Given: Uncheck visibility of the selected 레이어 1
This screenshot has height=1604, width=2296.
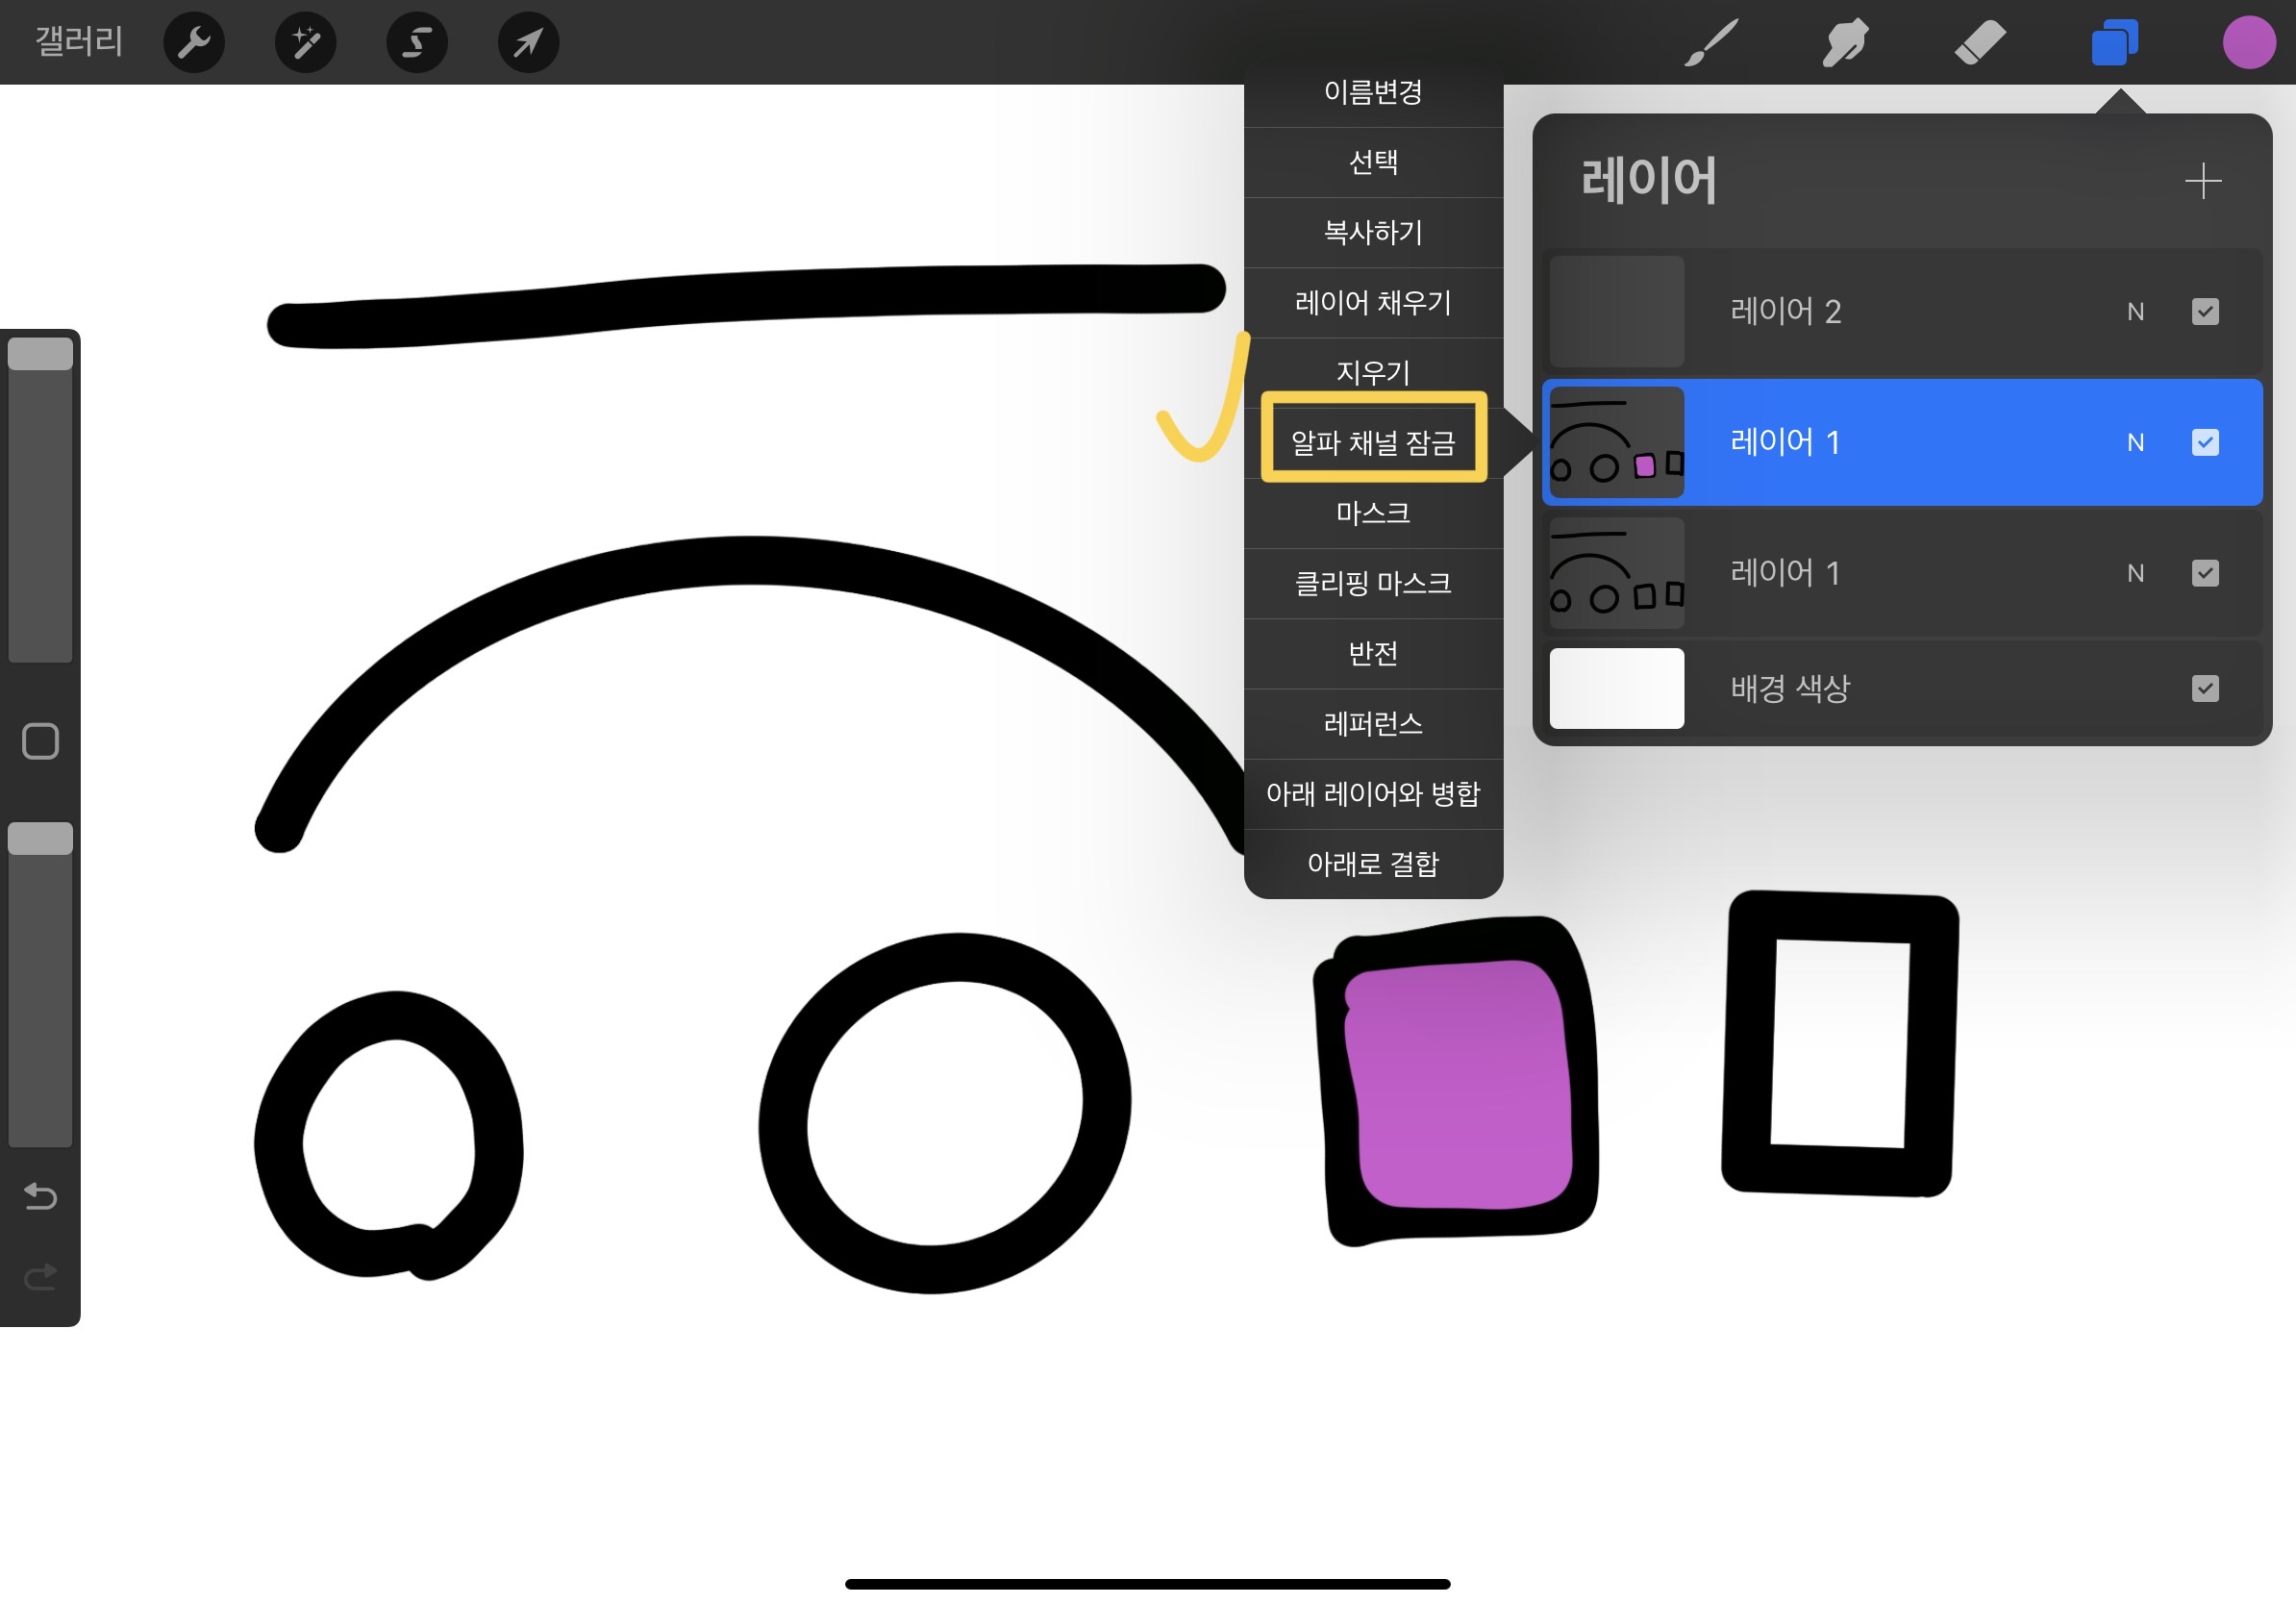Looking at the screenshot, I should point(2204,443).
